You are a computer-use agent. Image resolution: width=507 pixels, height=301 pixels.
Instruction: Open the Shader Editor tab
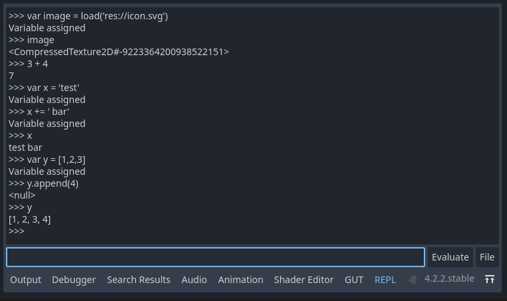[x=303, y=280]
